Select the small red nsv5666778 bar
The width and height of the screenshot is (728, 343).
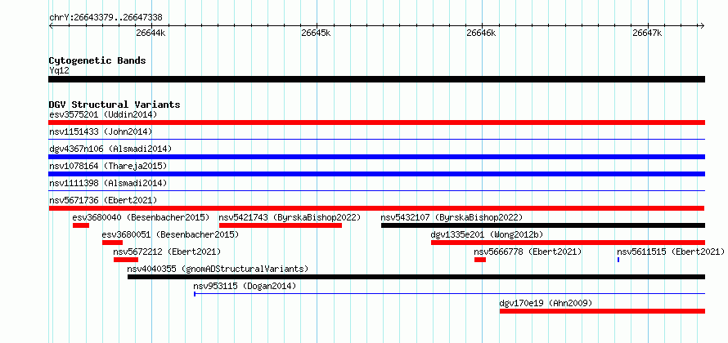480,260
